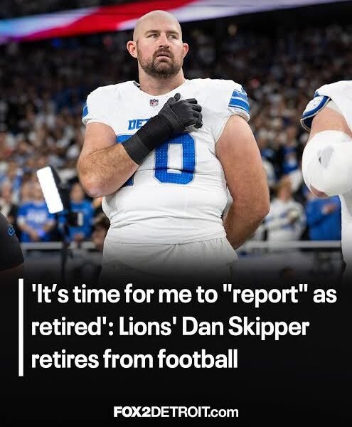
Task: Select the blue logo on black shirt
Action: point(11,231)
